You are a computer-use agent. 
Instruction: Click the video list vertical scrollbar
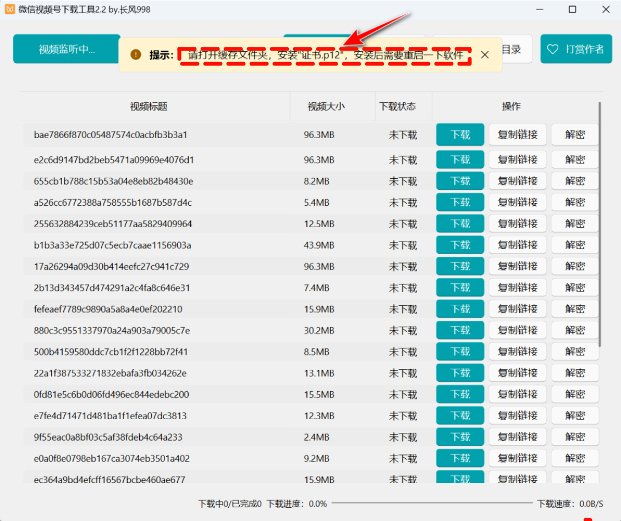tap(600, 224)
